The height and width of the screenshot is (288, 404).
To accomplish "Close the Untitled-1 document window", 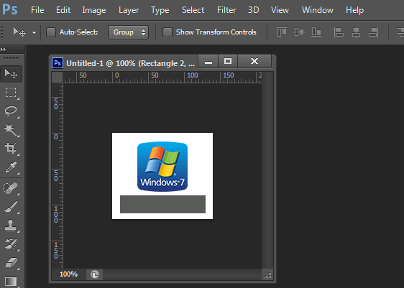I will 254,61.
